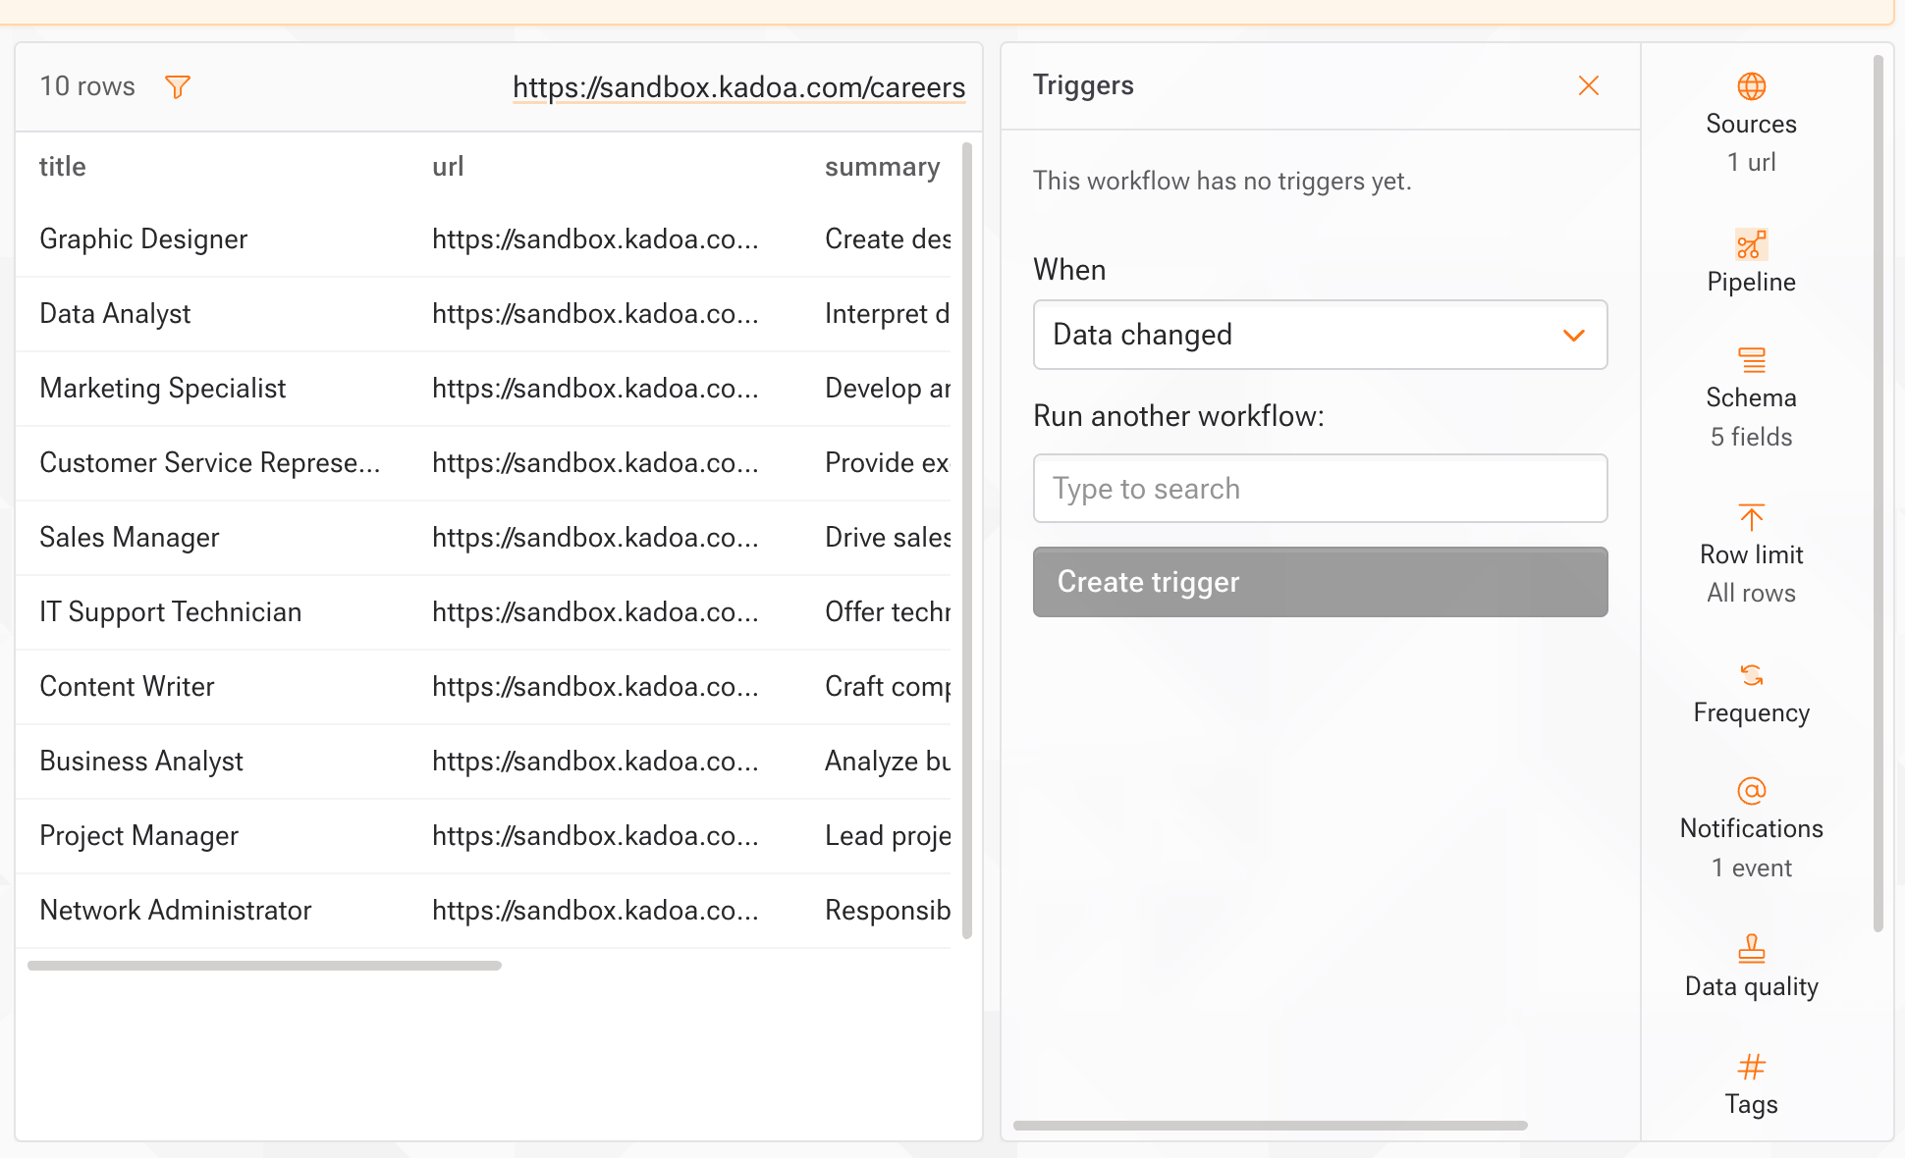Click the 1 event text under Notifications

1751,868
